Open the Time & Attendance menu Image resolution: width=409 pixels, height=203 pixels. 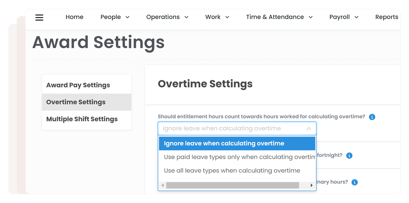coord(279,17)
